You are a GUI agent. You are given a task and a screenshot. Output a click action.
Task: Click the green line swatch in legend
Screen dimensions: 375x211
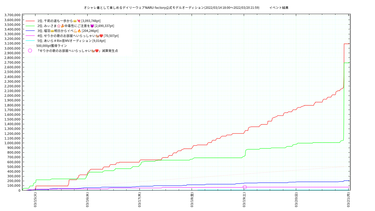(30, 26)
